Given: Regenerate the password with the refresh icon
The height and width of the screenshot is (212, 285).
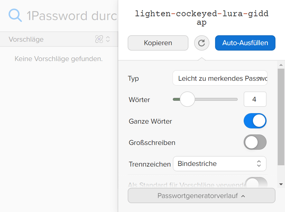Looking at the screenshot, I should pos(202,43).
